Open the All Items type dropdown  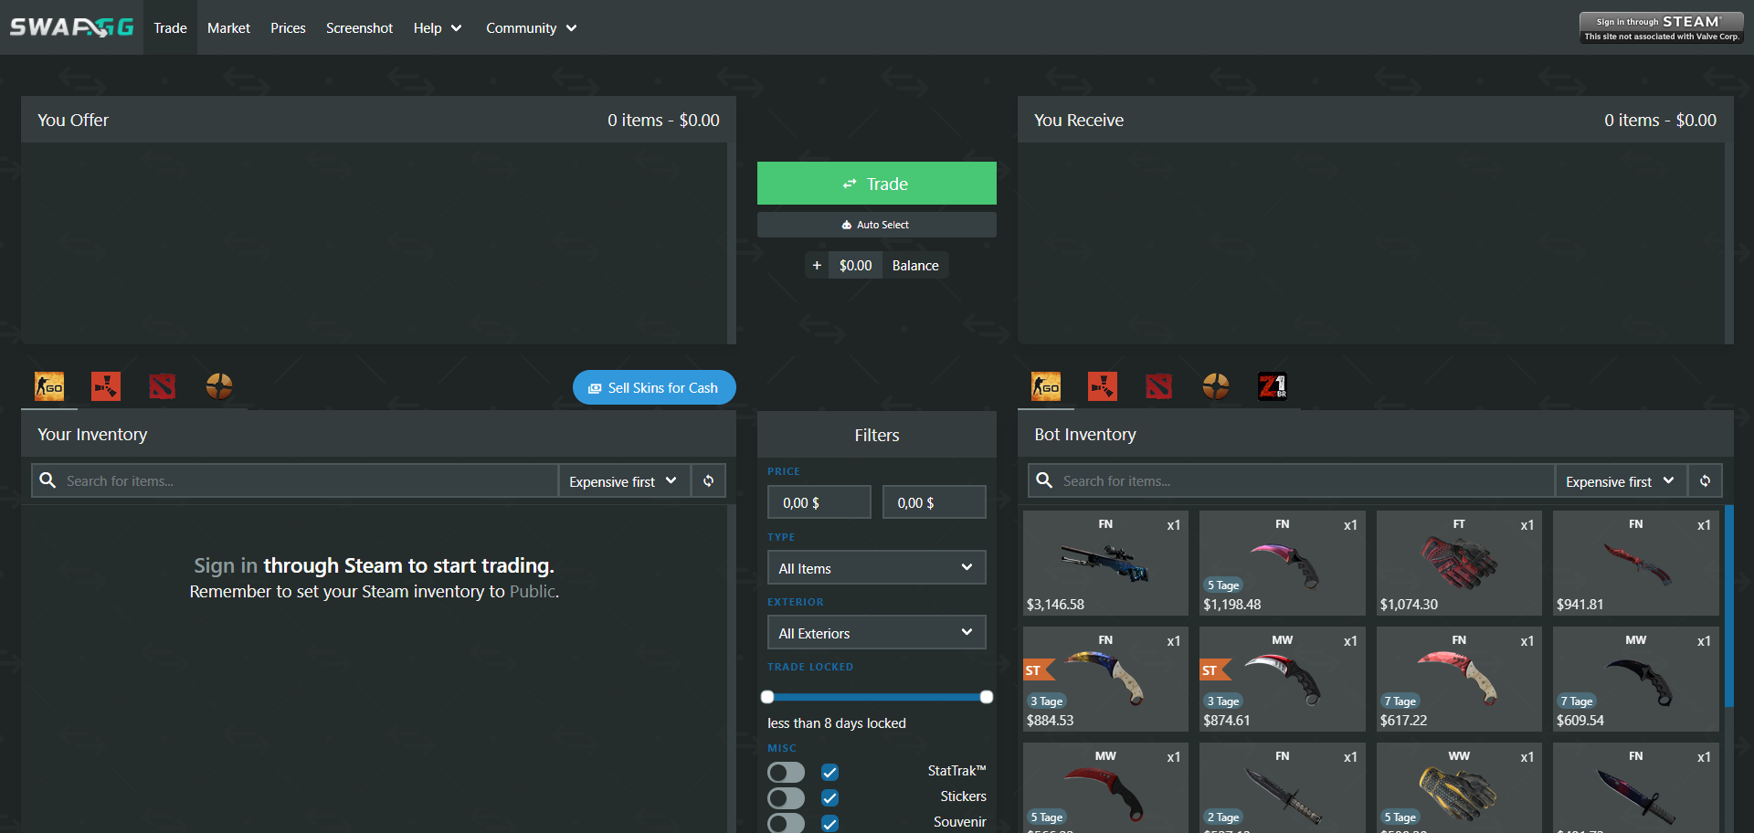pyautogui.click(x=877, y=567)
